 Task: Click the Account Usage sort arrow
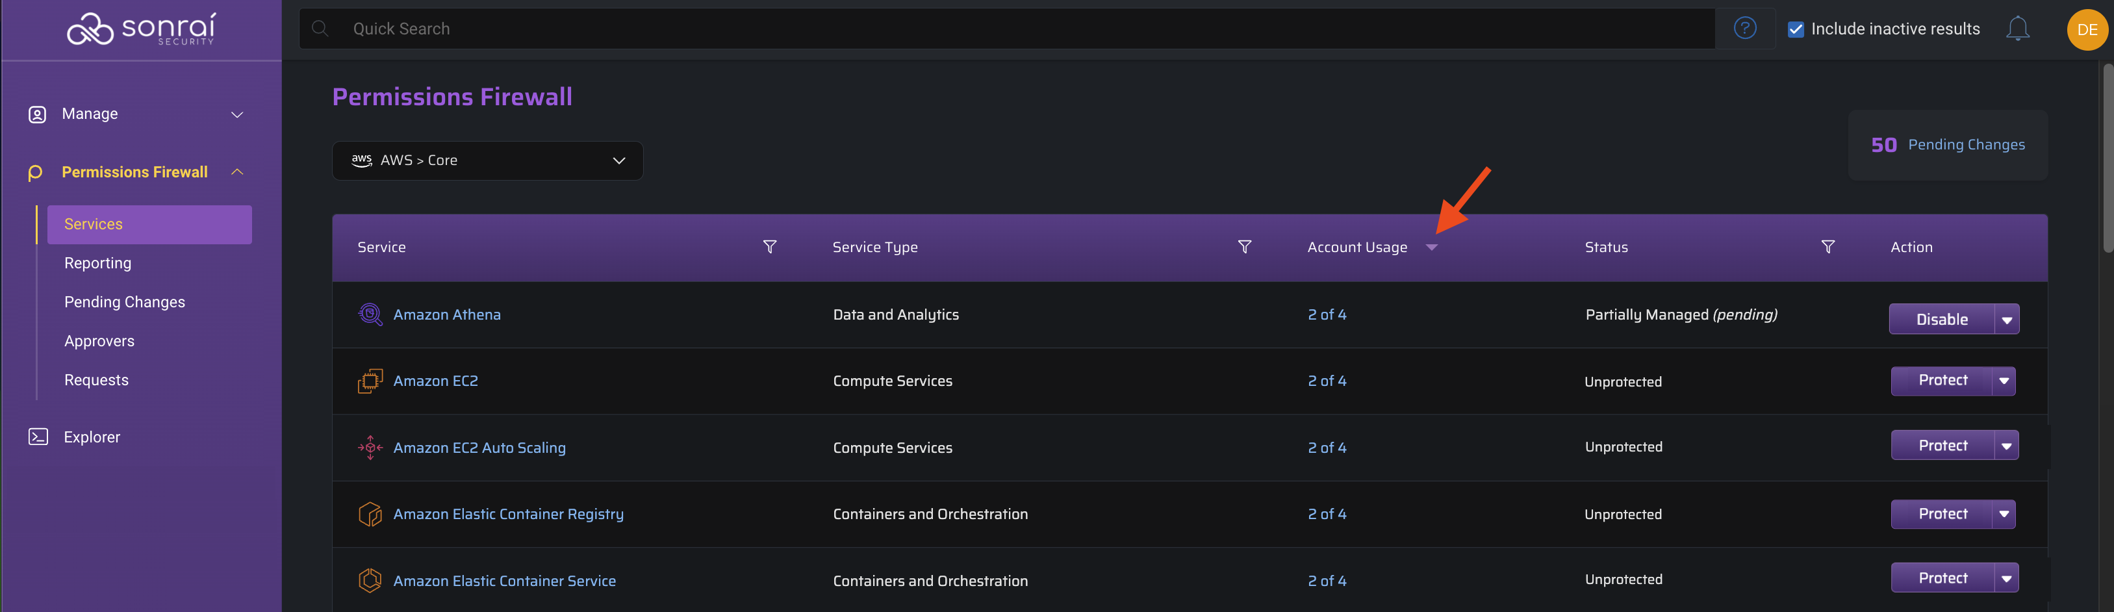(1431, 247)
